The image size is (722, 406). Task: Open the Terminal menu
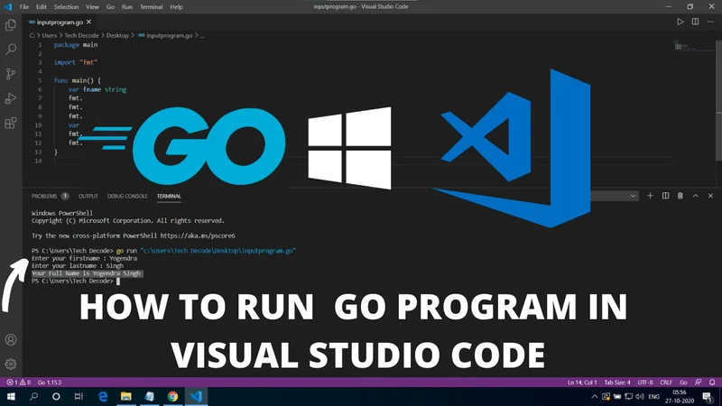(x=151, y=7)
